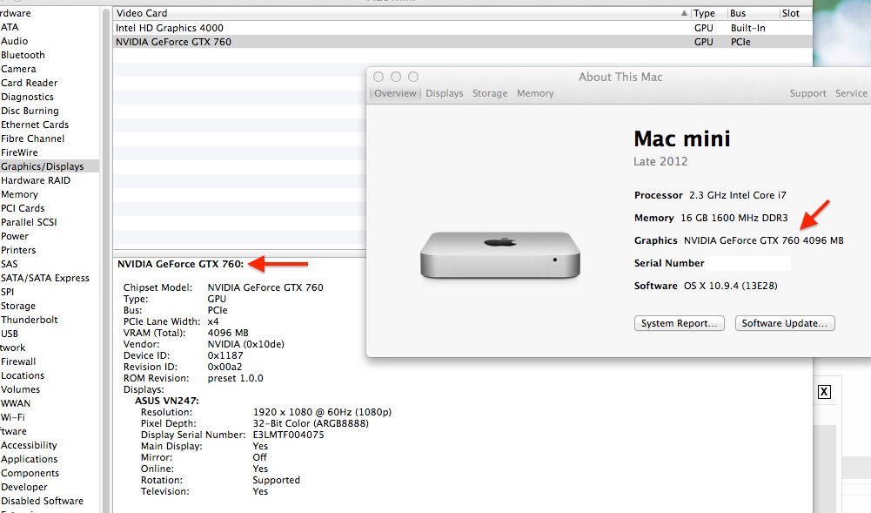Screen dimensions: 871x513
Task: Select Audio in the sidebar
Action: tap(14, 41)
